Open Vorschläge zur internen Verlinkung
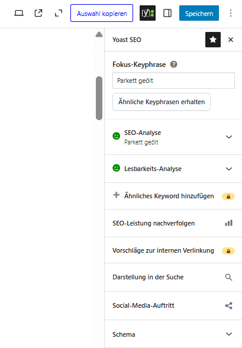The image size is (242, 348). pyautogui.click(x=173, y=250)
